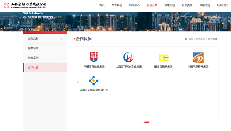Screen dimensions: 231x131
Task: Open the 中国平煤神马集团 partner logo
Action: pyautogui.click(x=198, y=57)
